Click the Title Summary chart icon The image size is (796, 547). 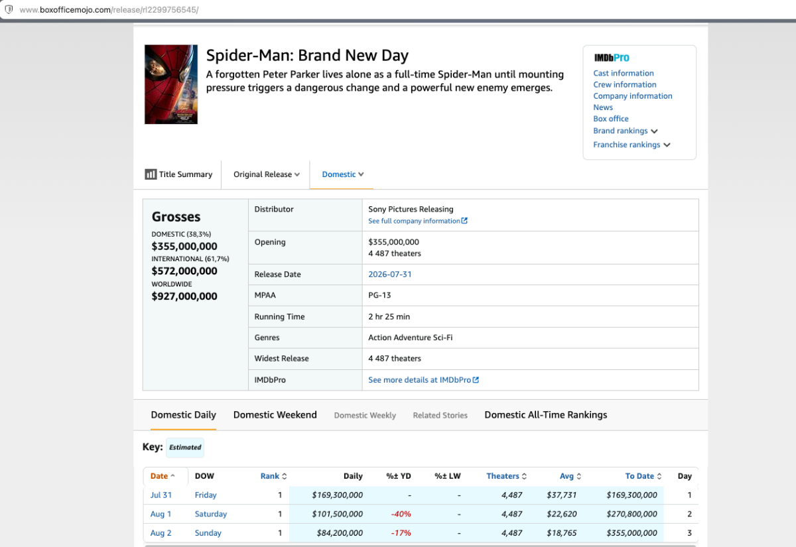pos(151,174)
